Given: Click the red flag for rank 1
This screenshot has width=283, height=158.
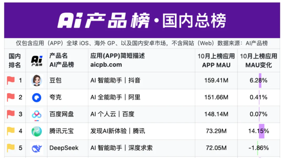Looking at the screenshot, I should [x=11, y=80].
